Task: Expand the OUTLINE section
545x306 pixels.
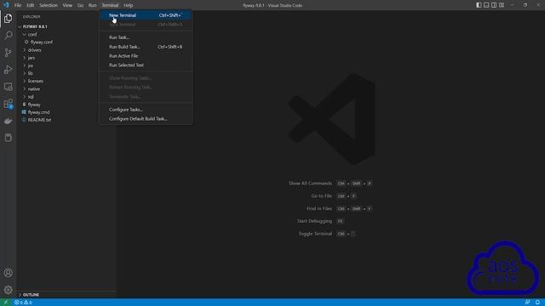Action: pos(31,295)
